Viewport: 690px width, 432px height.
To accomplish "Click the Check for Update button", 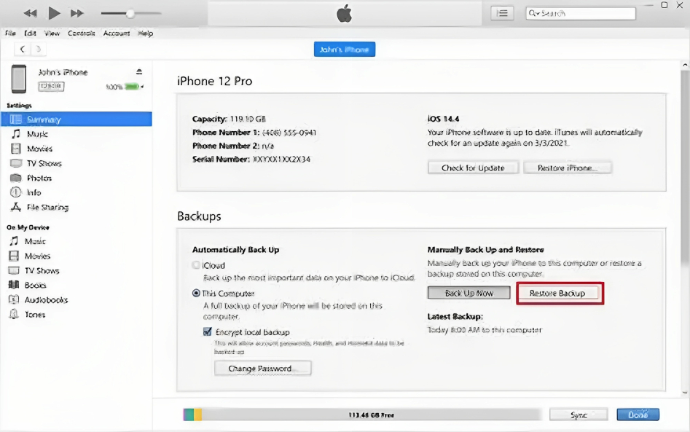I will tap(473, 168).
